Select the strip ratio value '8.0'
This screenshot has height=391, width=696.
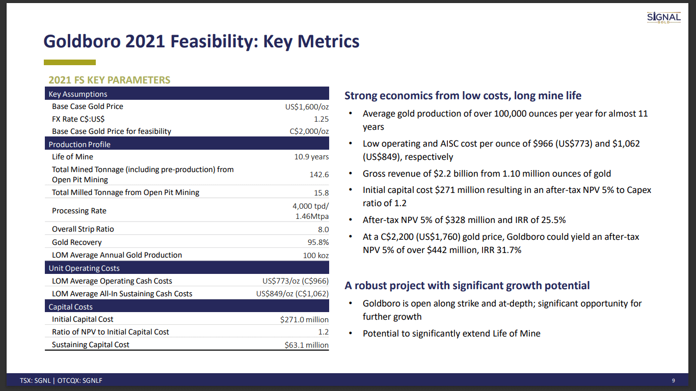coord(323,230)
